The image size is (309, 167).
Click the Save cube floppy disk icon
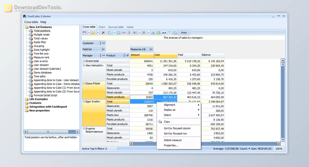[84, 33]
